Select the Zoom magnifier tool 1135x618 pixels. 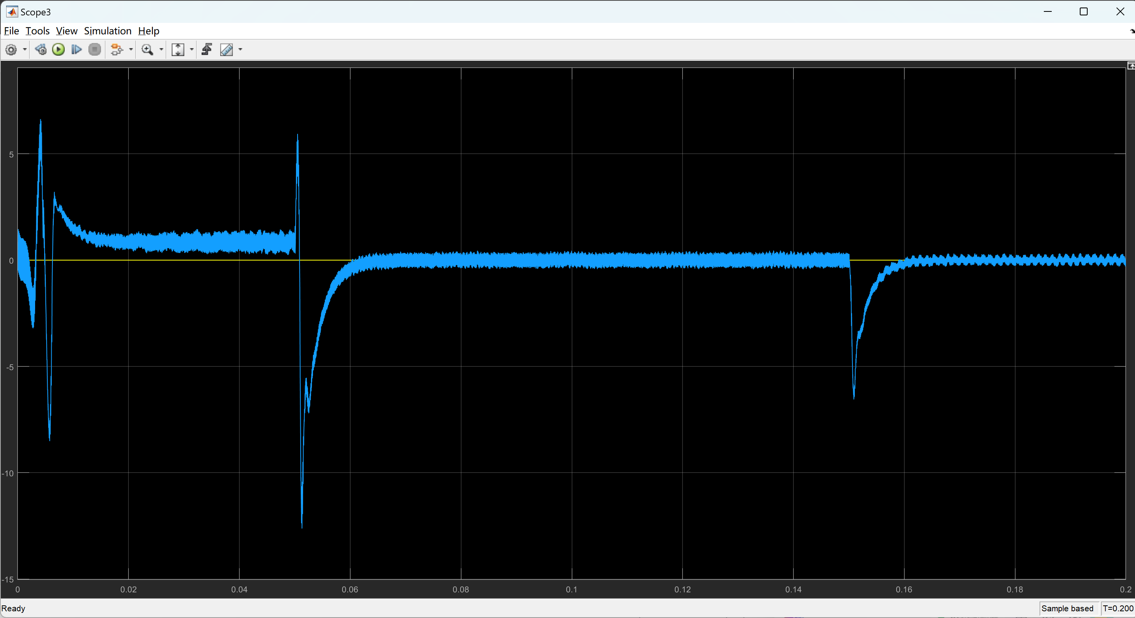147,50
